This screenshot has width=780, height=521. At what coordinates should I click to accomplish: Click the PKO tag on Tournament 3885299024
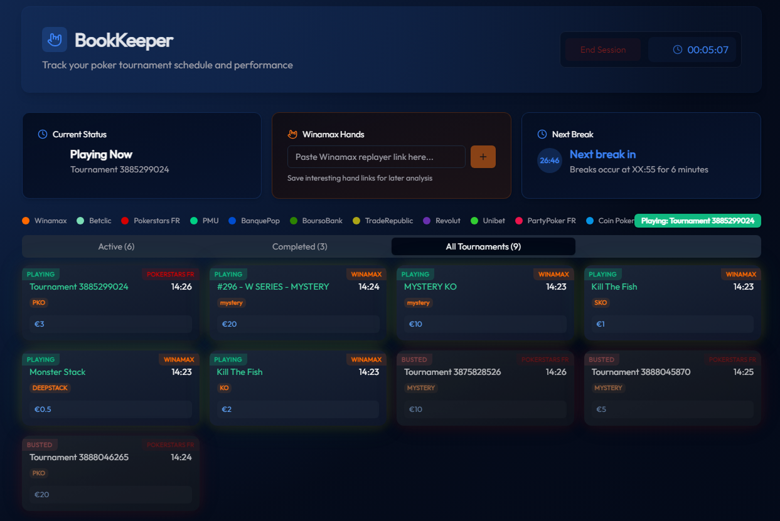coord(38,303)
